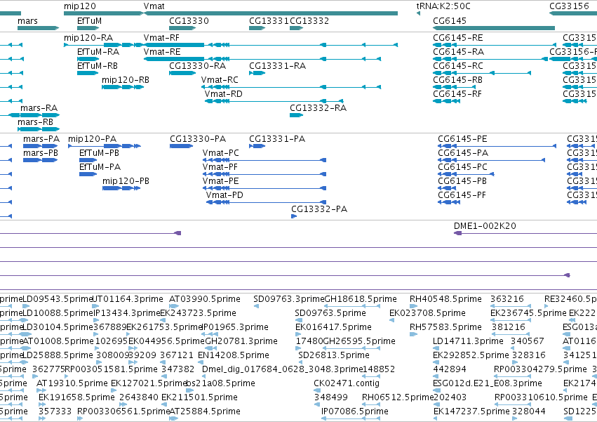
Task: Open the LD14711.3prime EST label
Action: click(x=468, y=341)
